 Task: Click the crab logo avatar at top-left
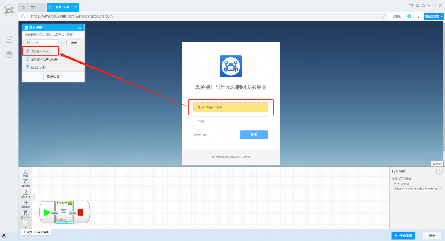pyautogui.click(x=9, y=10)
